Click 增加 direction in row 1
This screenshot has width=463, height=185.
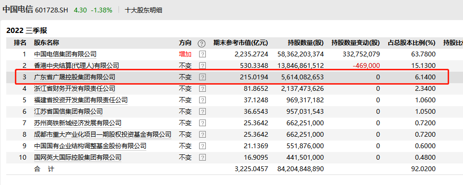(185, 54)
